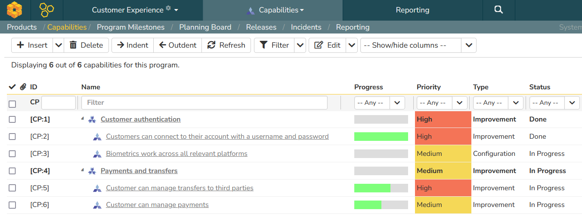Click the magnifying glass search icon
Screen dimensions: 582x216
[498, 10]
